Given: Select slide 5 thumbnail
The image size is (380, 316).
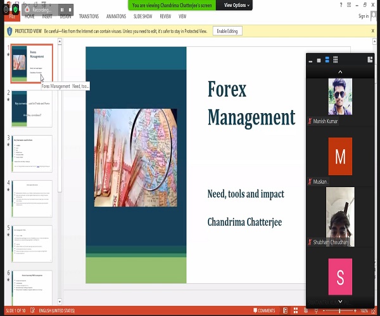Looking at the screenshot, I should (32, 244).
